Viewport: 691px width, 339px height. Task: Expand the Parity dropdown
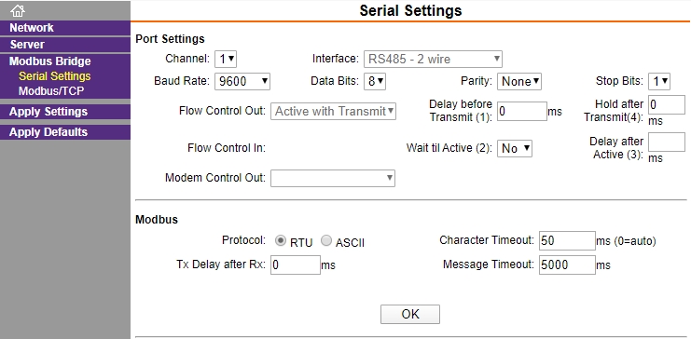pyautogui.click(x=519, y=81)
